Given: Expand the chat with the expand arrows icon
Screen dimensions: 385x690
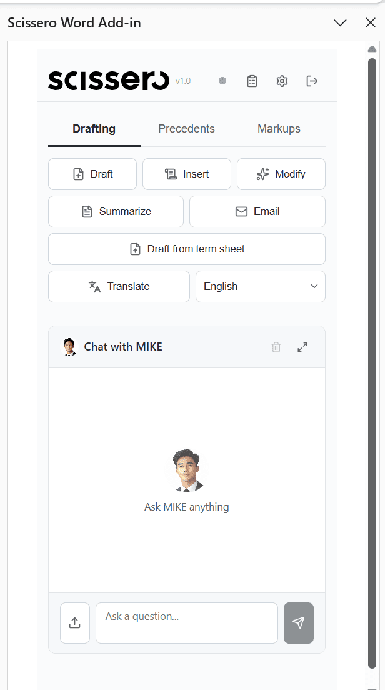Looking at the screenshot, I should click(x=302, y=347).
